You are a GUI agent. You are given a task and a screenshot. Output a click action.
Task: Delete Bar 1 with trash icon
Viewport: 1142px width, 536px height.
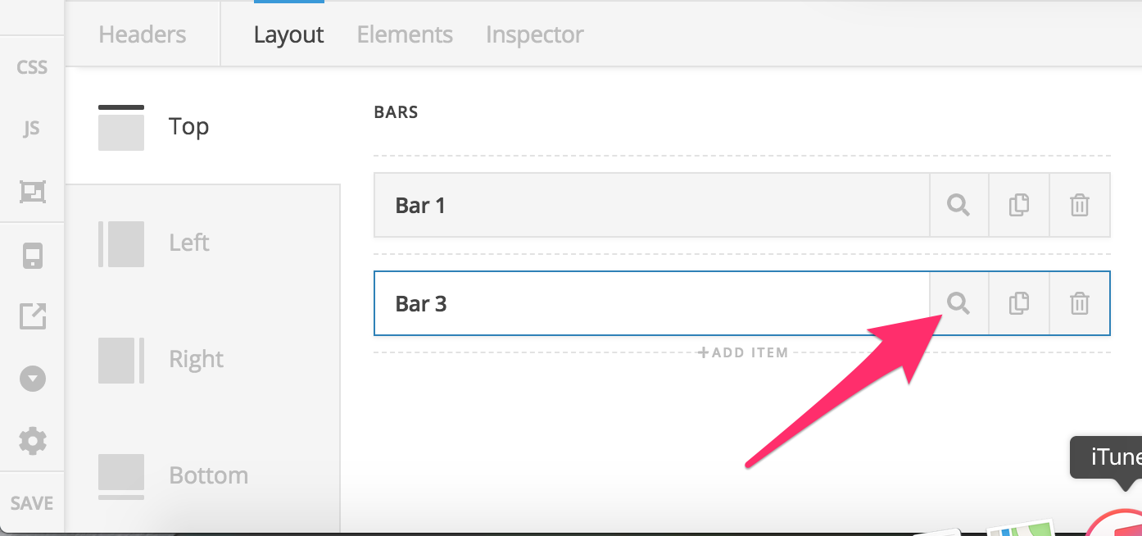(1080, 205)
